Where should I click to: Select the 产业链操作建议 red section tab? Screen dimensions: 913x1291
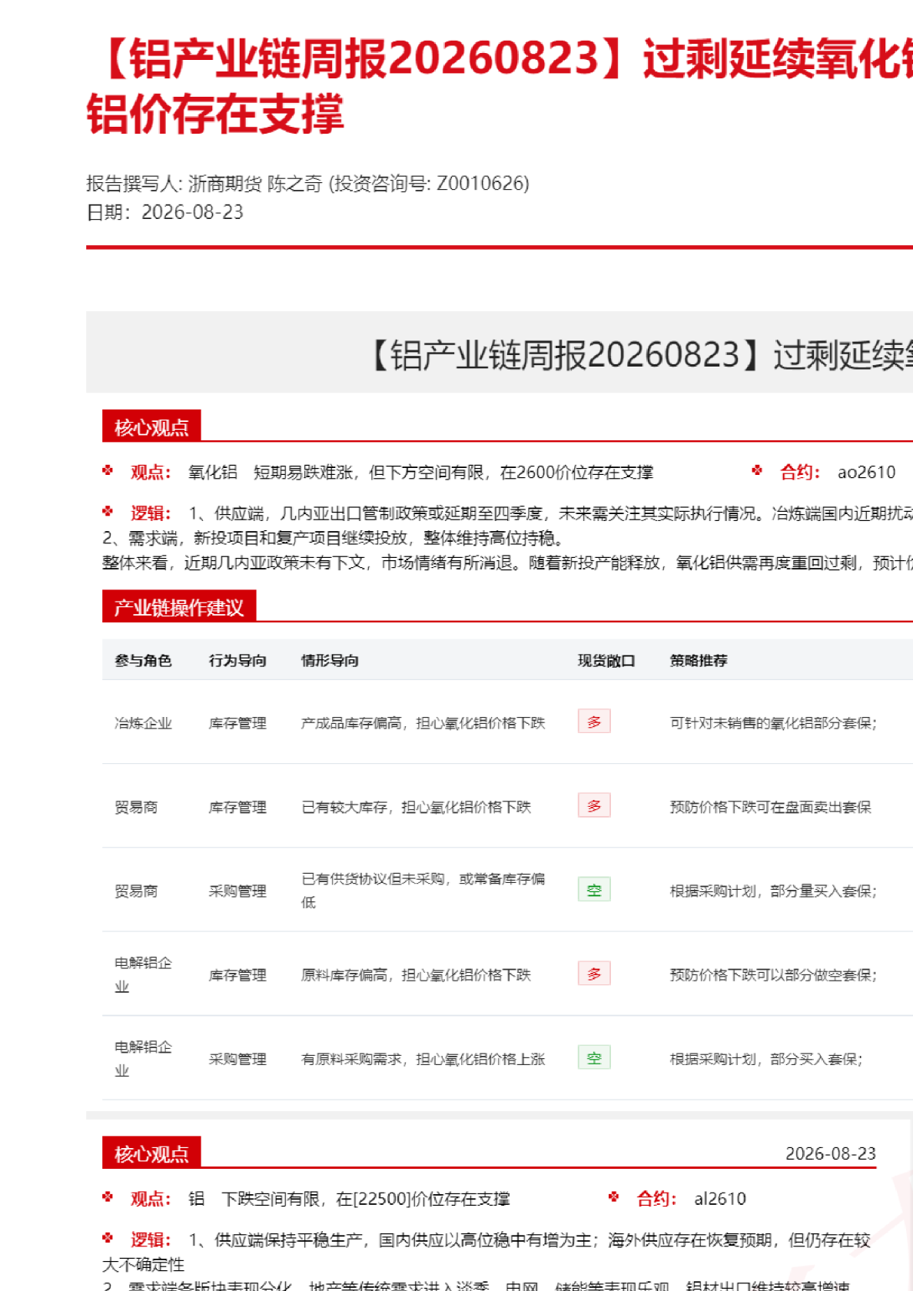pyautogui.click(x=179, y=607)
